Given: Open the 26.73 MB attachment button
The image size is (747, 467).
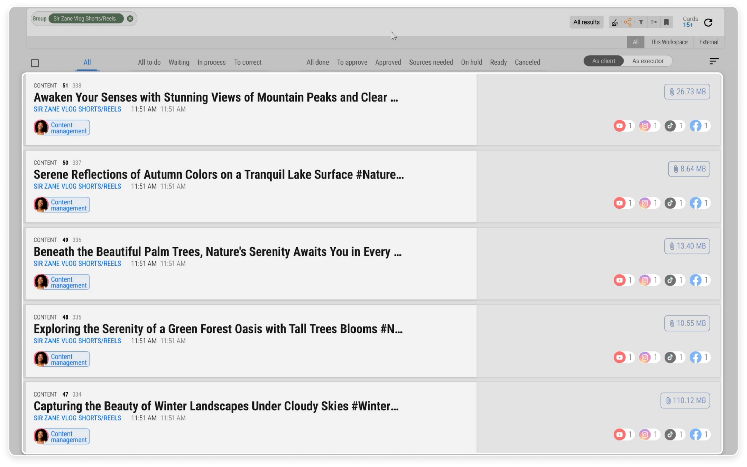Looking at the screenshot, I should tap(687, 92).
